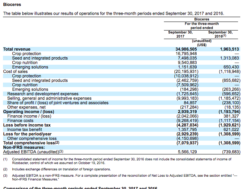
Task: Select the "Loss before income tax" label
Action: coord(27,125)
